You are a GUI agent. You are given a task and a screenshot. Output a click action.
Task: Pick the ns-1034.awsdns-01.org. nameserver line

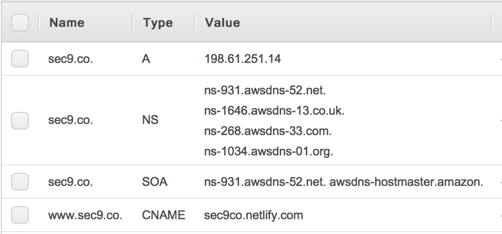(x=269, y=151)
